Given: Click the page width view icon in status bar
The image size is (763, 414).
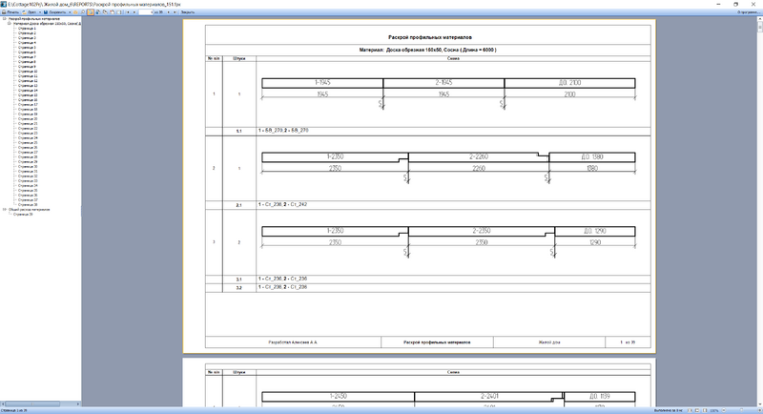Looking at the screenshot, I should click(x=697, y=410).
